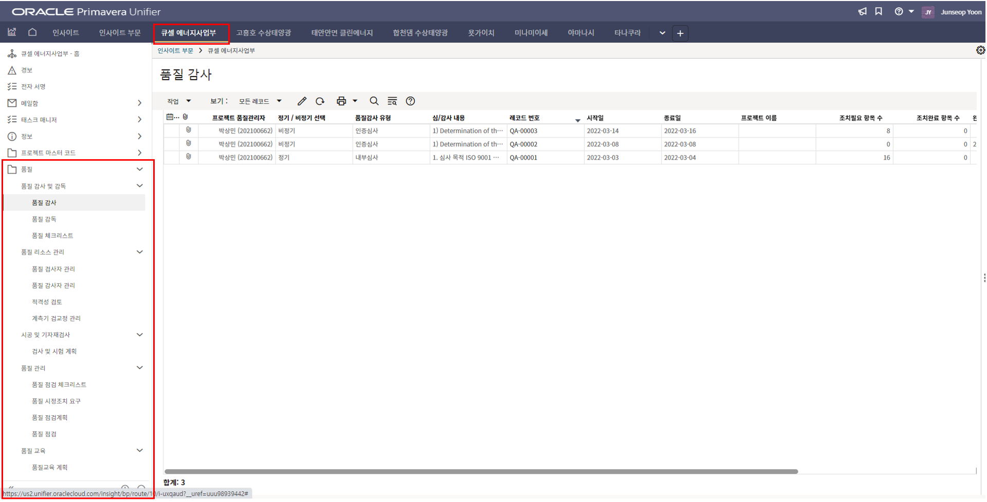The image size is (987, 502).
Task: Click the bookmark icon in header
Action: tap(879, 11)
